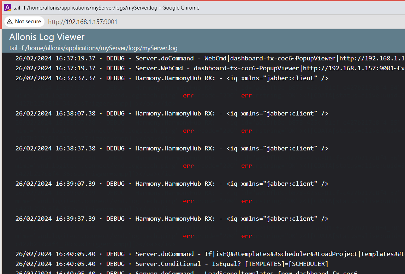
Task: Select the 16:38:37.38 HarmonyHub RX log line
Action: (x=172, y=149)
